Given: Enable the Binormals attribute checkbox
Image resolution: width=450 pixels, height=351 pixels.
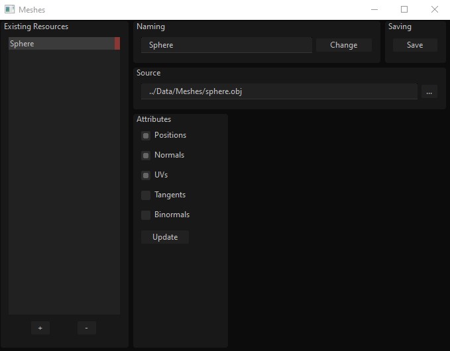Looking at the screenshot, I should tap(146, 215).
